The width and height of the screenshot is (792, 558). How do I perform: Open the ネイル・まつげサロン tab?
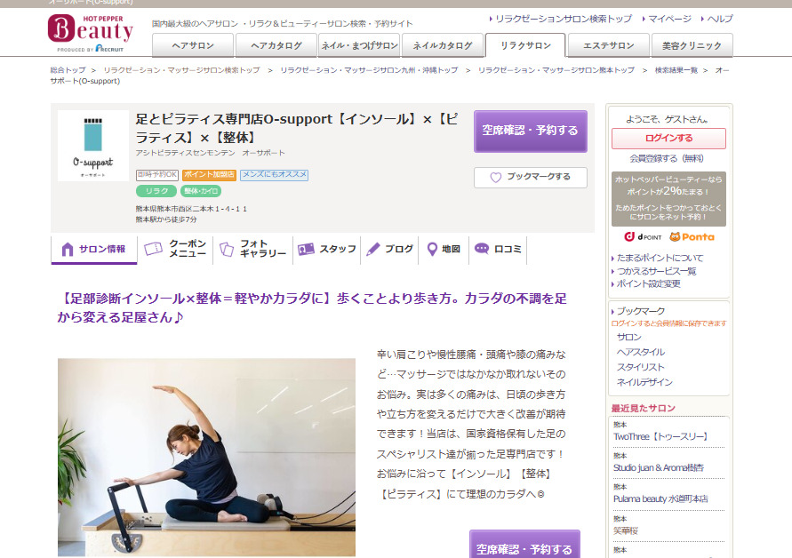point(360,45)
